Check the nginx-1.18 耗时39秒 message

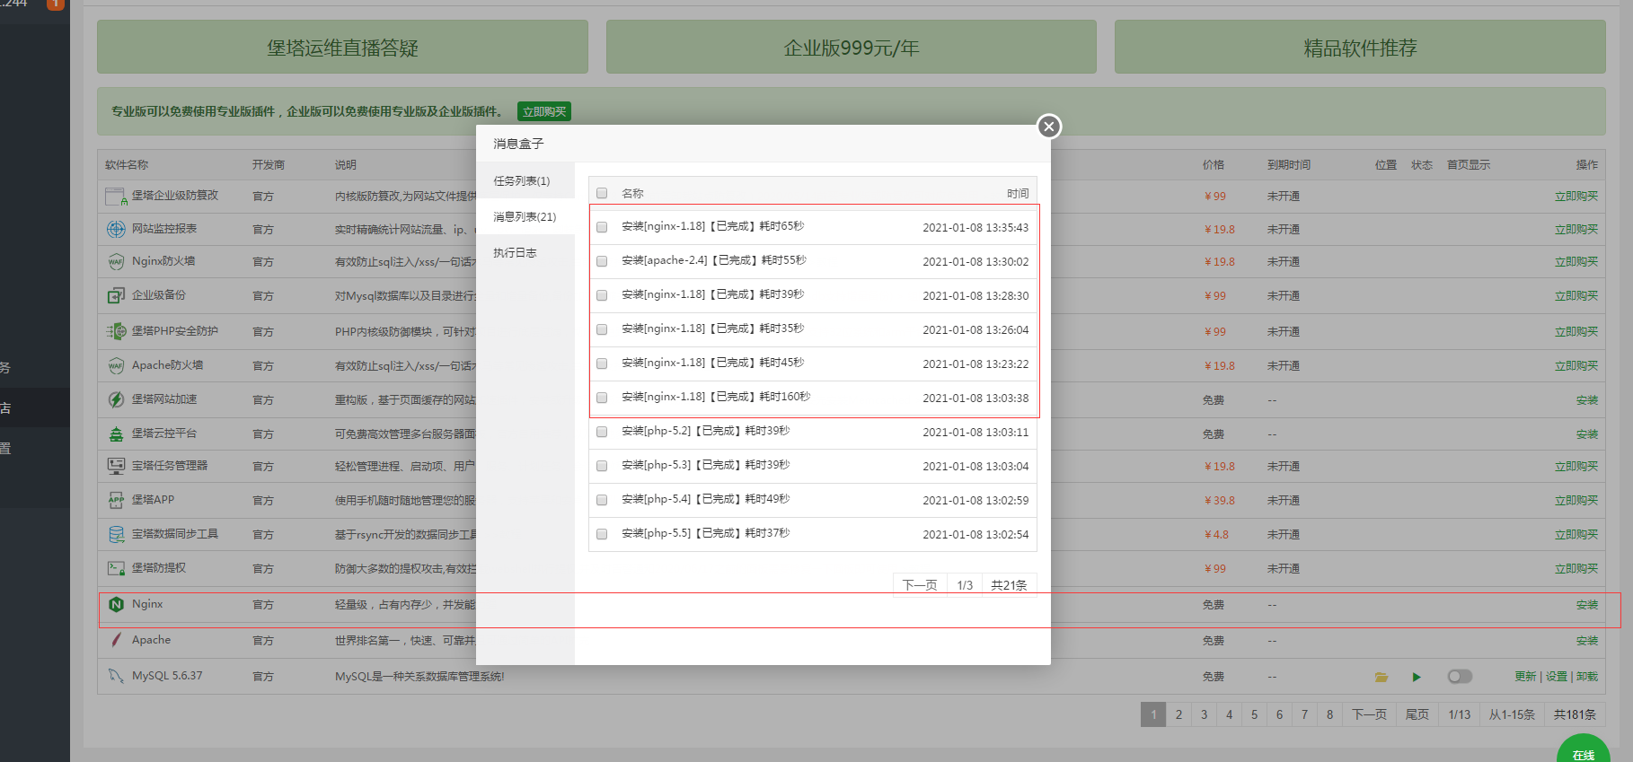point(602,295)
